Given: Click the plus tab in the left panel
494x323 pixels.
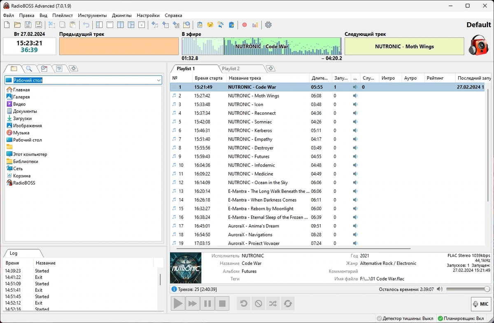Looking at the screenshot, I should coord(73,68).
